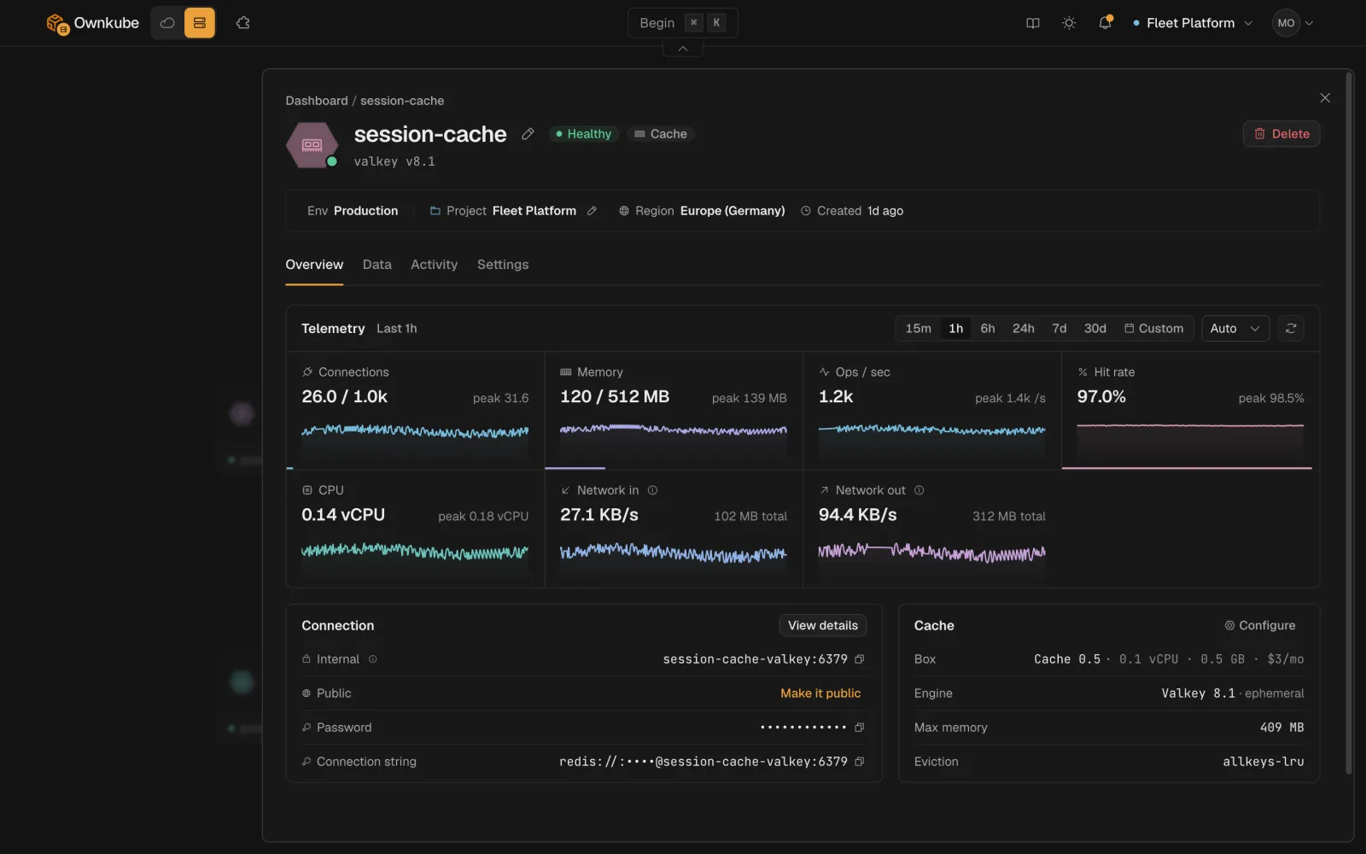Refresh telemetry data icon
Image resolution: width=1366 pixels, height=854 pixels.
pos(1291,329)
